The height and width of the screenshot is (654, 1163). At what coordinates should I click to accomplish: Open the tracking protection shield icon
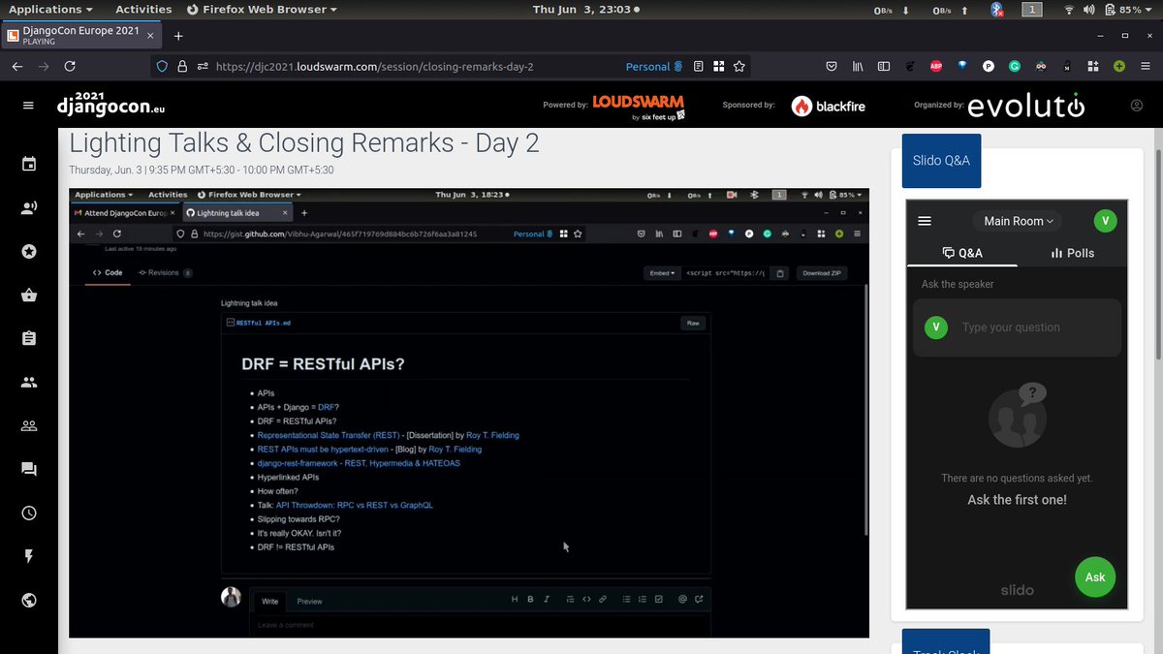(162, 67)
